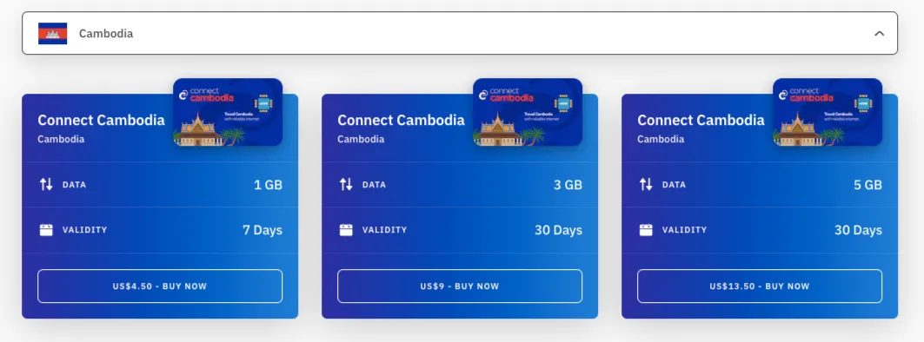Click the validity calendar icon on 3 GB plan
Image resolution: width=924 pixels, height=342 pixels.
[346, 229]
